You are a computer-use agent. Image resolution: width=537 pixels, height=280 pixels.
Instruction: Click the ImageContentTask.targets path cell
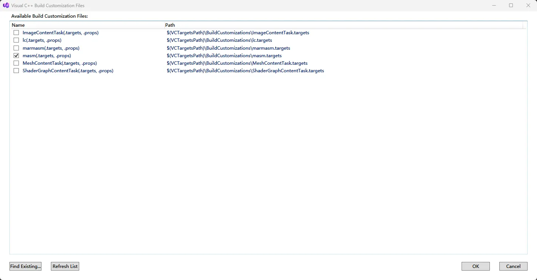click(x=238, y=33)
